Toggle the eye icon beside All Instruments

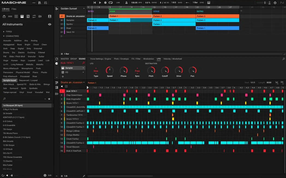50,24
